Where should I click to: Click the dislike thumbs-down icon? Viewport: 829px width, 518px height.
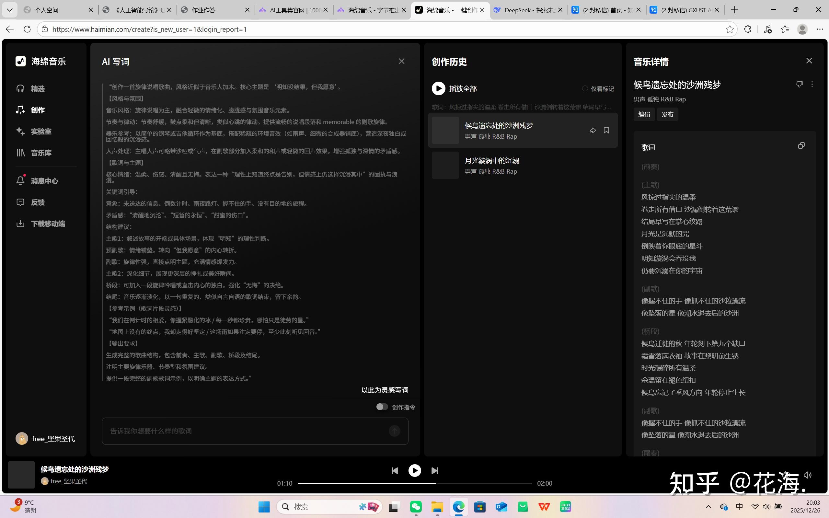(799, 84)
